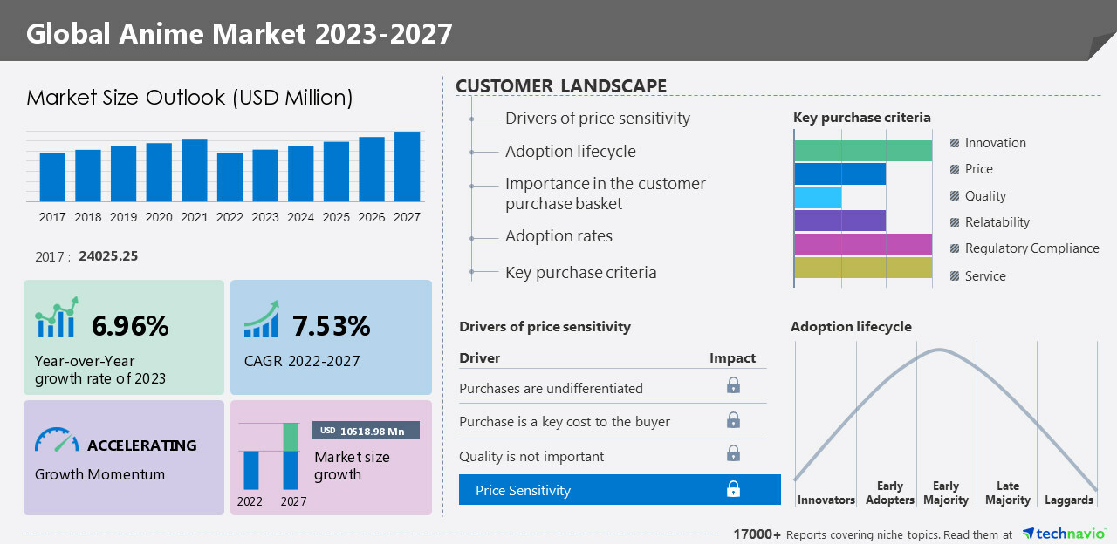The image size is (1117, 544).
Task: Toggle the Innovation legend marker
Action: click(x=955, y=143)
